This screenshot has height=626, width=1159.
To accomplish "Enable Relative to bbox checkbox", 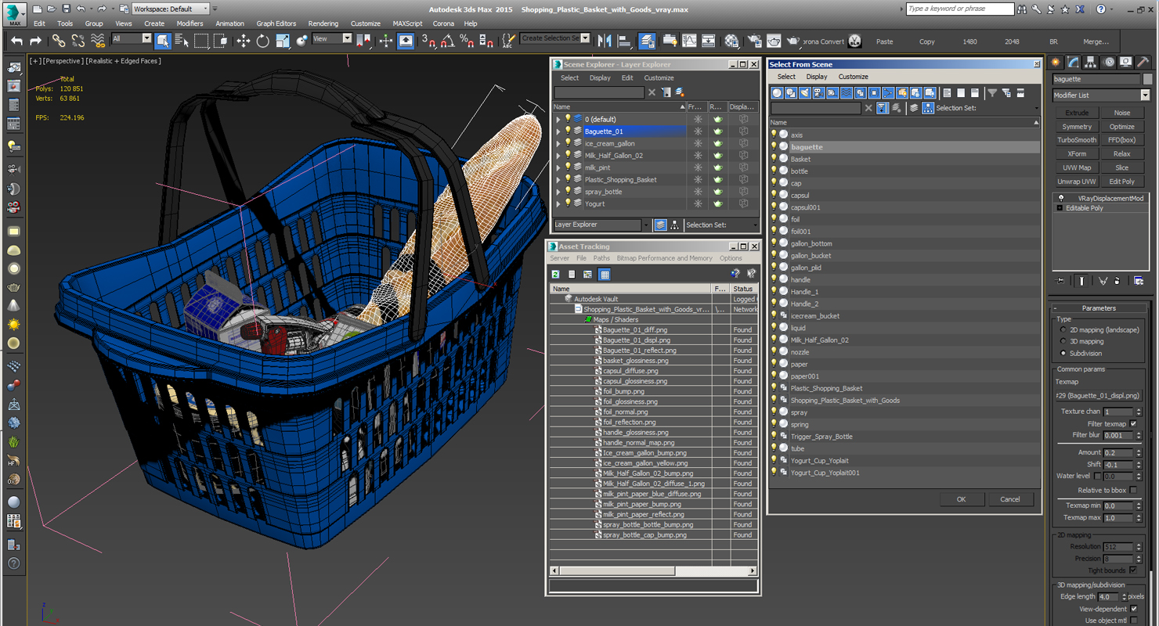I will tap(1133, 491).
